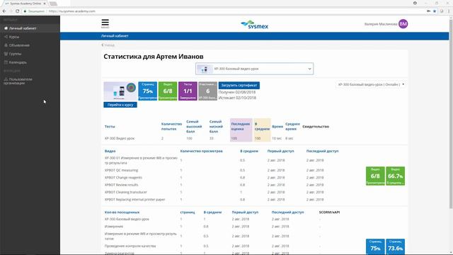Click the green 66.7% video average tile
The width and height of the screenshot is (453, 255).
(395, 176)
